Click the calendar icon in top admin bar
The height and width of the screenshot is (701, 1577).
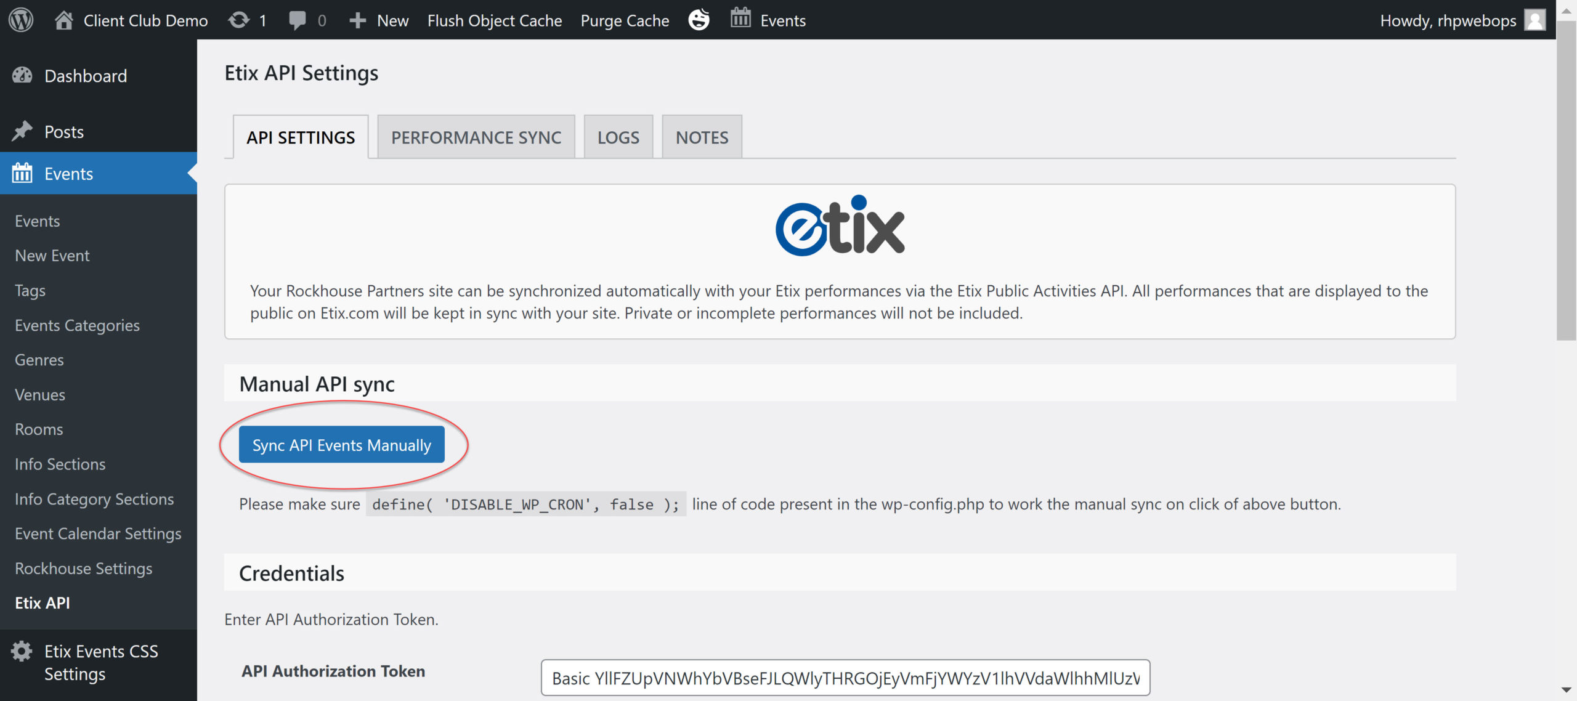coord(740,18)
